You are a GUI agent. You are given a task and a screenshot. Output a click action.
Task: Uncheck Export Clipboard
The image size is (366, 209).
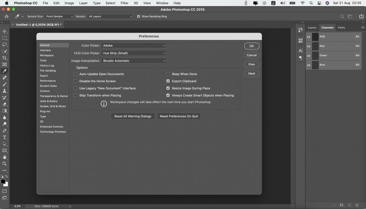click(x=168, y=81)
